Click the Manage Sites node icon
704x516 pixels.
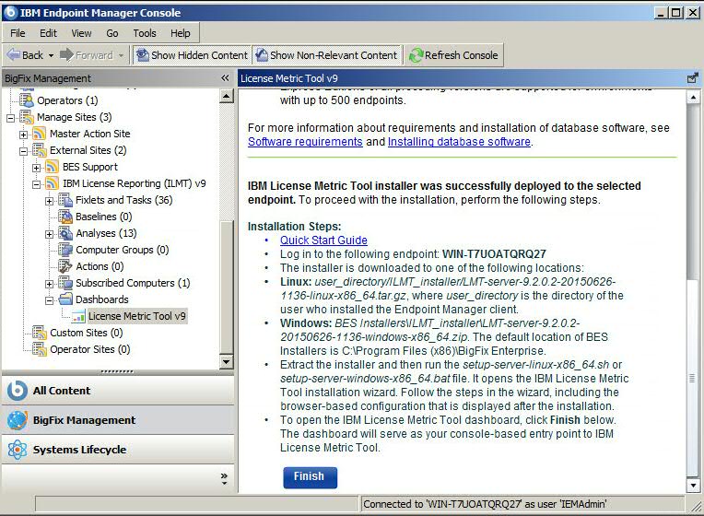point(27,117)
